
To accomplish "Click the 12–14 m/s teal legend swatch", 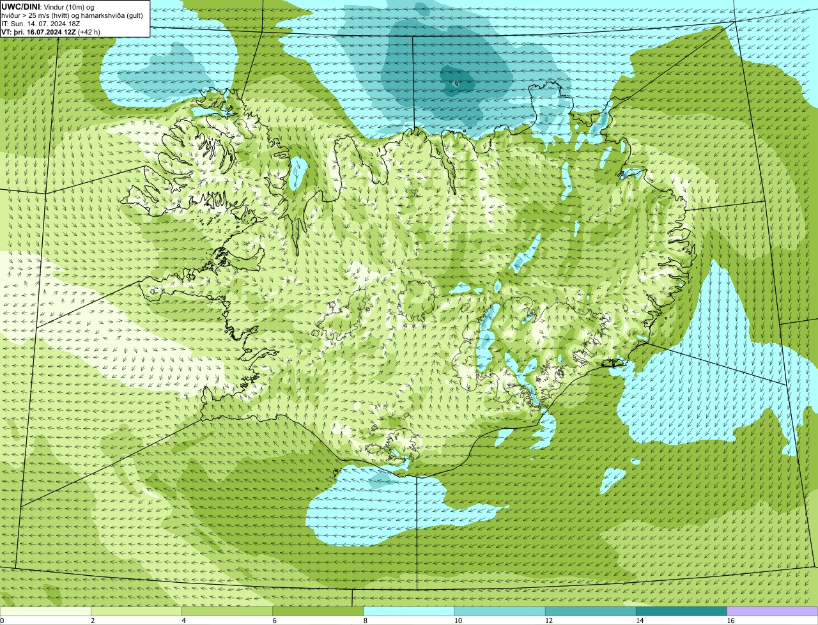I will pyautogui.click(x=590, y=612).
